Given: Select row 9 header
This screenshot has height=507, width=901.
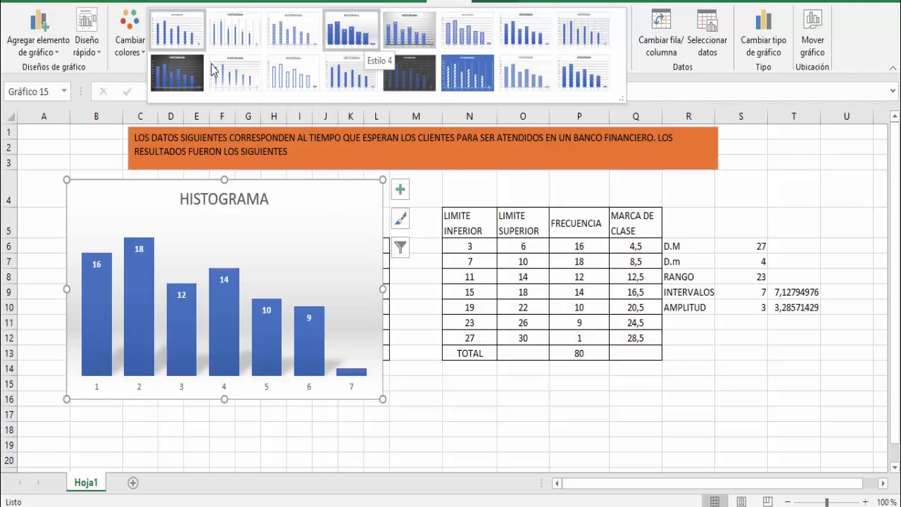Looking at the screenshot, I should pyautogui.click(x=8, y=292).
